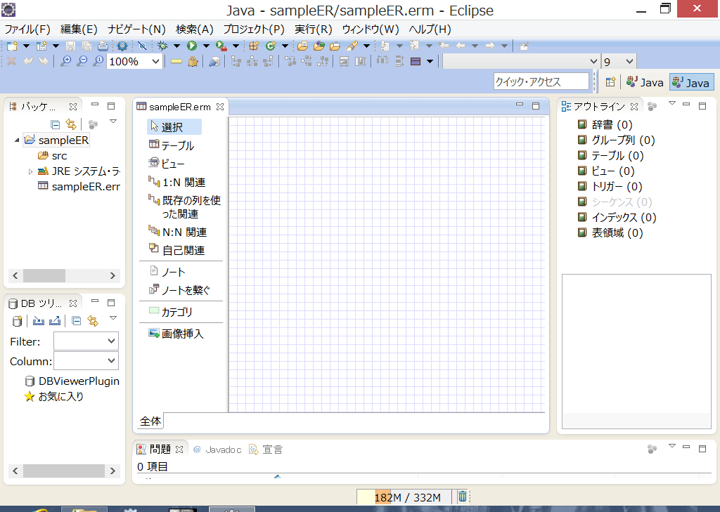The height and width of the screenshot is (512, 720).
Task: Click the outline overview thumbnail pane
Action: [x=636, y=351]
